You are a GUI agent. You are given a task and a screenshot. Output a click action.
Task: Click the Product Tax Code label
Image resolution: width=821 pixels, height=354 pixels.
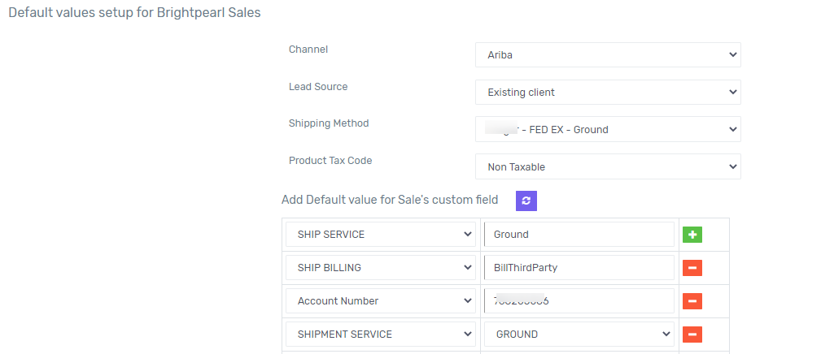[330, 161]
